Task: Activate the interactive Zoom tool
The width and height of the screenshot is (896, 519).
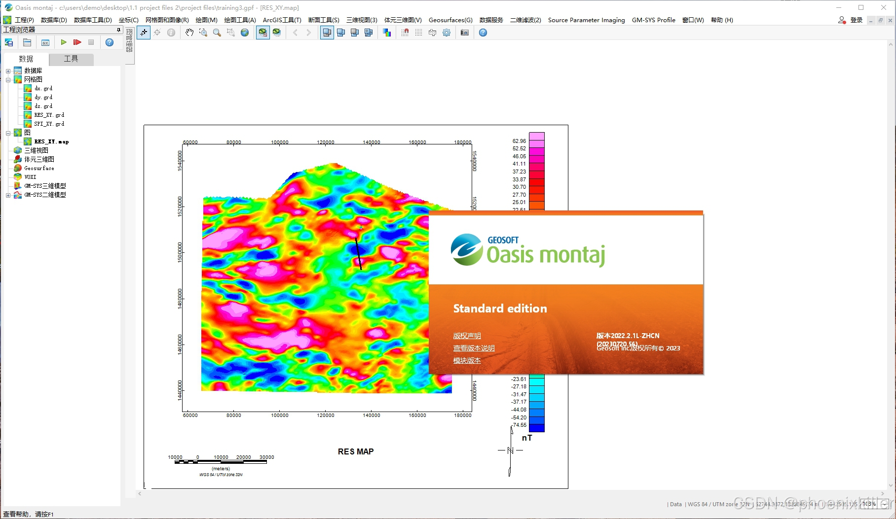Action: (217, 33)
